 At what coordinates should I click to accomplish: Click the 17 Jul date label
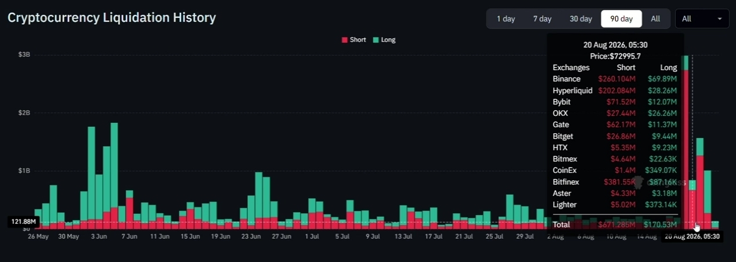pos(433,236)
